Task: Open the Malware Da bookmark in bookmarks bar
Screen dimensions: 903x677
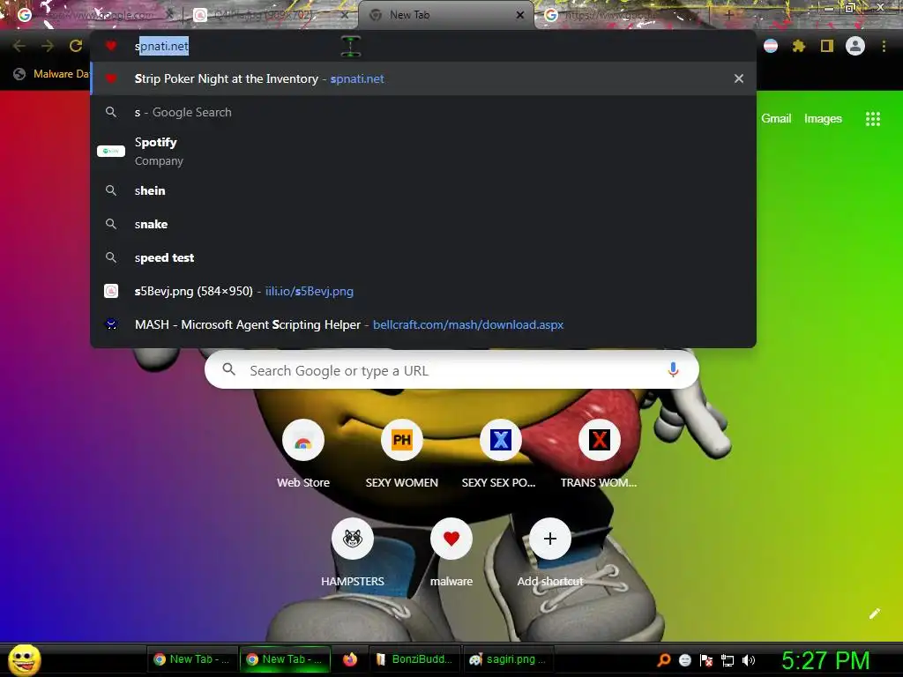Action: tap(52, 74)
